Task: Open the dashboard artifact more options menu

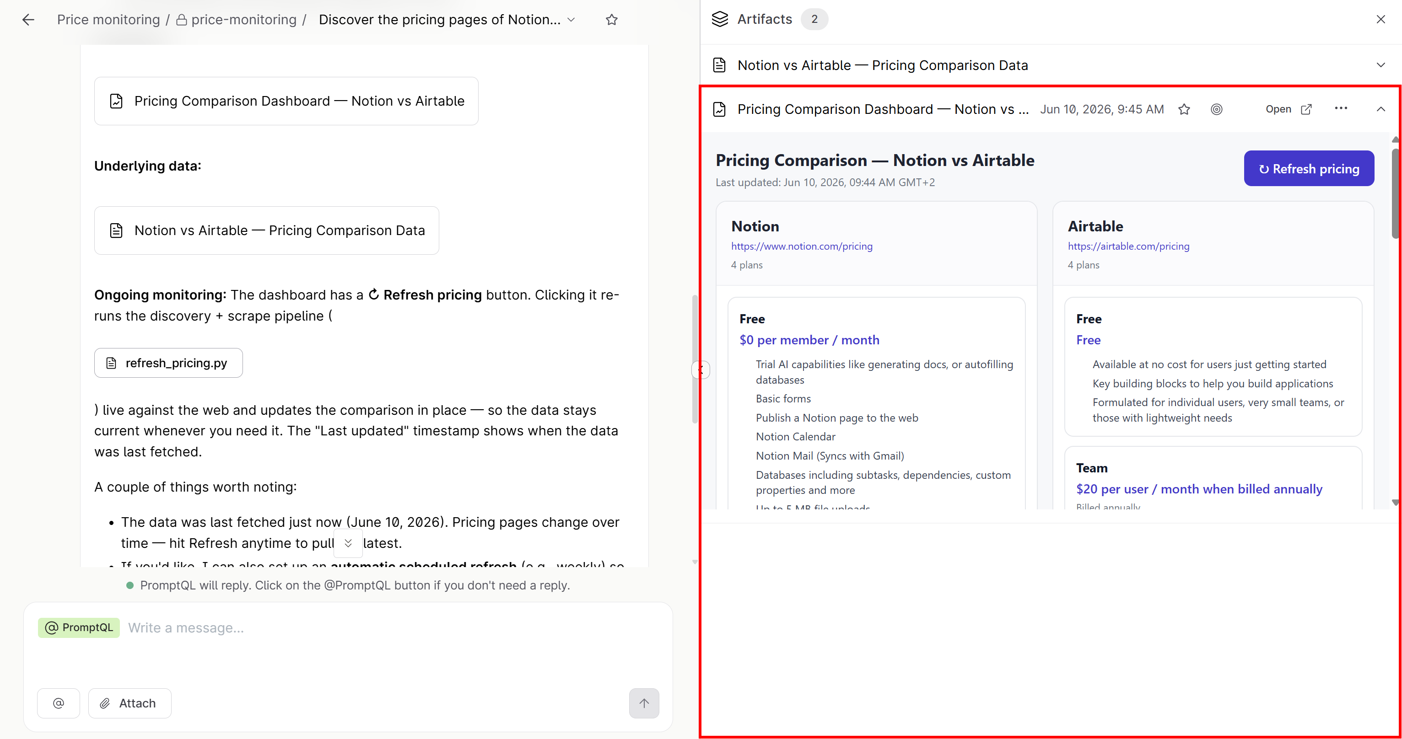Action: (1341, 109)
